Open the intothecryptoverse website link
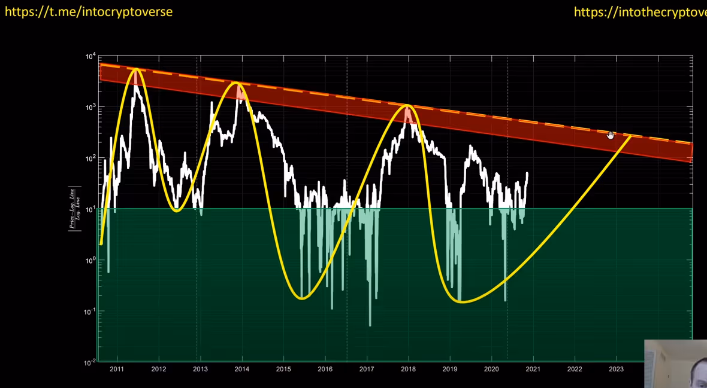 [639, 12]
